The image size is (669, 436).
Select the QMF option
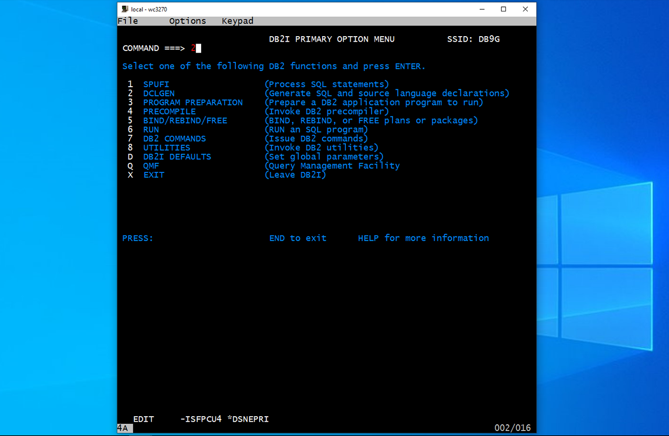pyautogui.click(x=151, y=166)
